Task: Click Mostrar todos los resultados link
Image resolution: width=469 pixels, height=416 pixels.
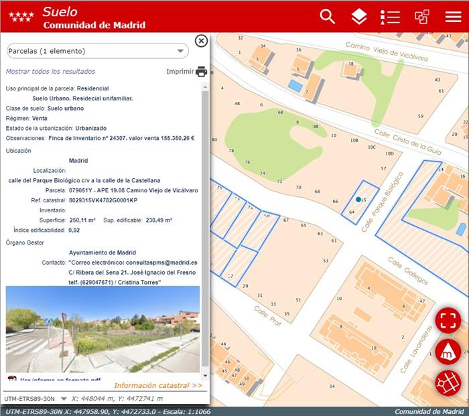Action: (50, 72)
